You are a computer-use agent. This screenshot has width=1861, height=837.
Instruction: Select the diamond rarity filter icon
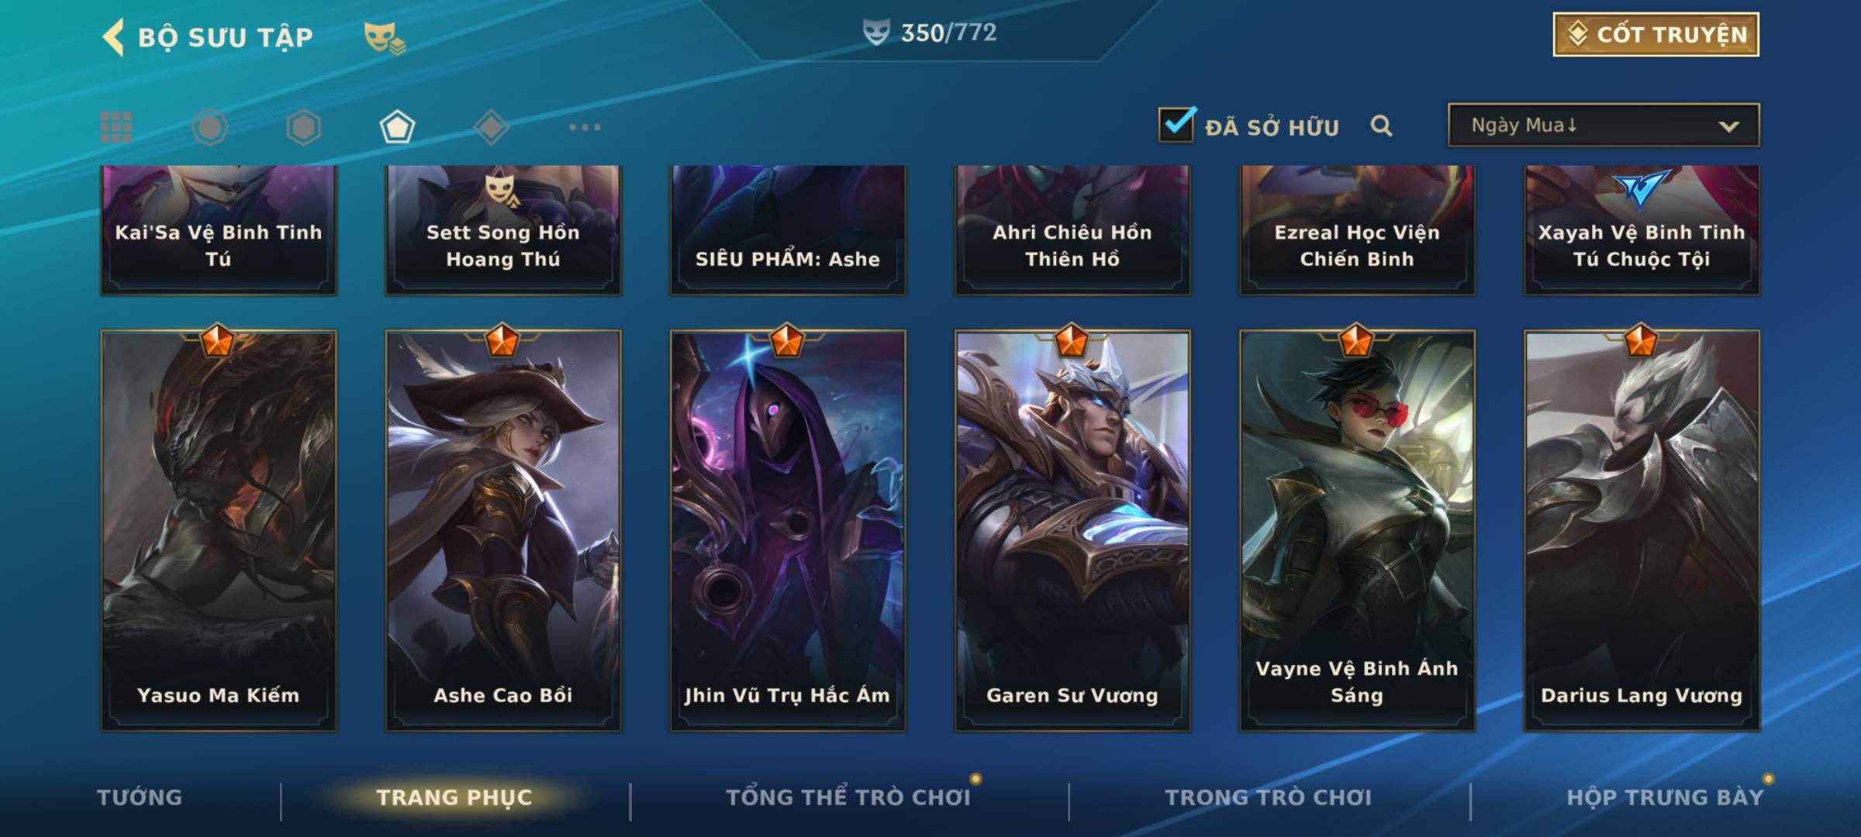[491, 127]
